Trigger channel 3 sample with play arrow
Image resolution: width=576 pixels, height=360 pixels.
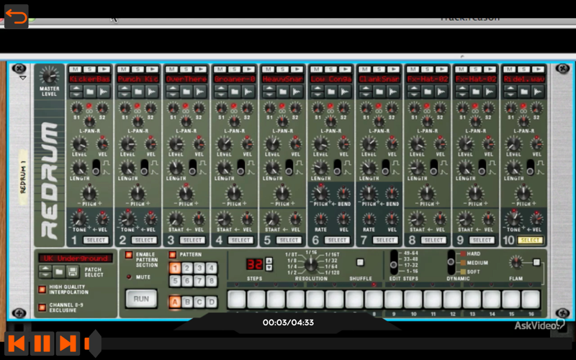tap(200, 69)
